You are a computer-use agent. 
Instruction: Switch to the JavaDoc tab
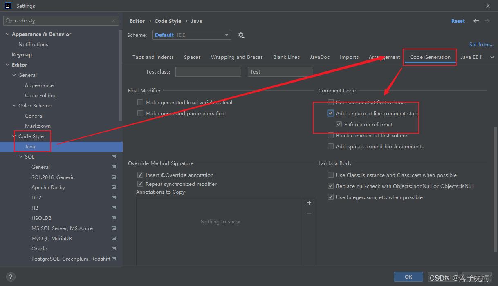coord(320,57)
